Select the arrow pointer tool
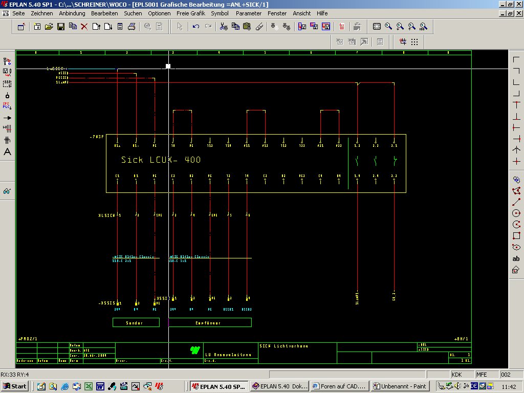The width and height of the screenshot is (524, 393). pyautogui.click(x=180, y=27)
